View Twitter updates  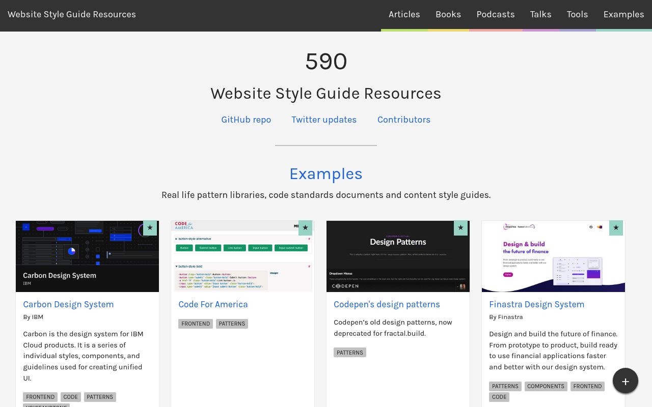[x=324, y=120]
